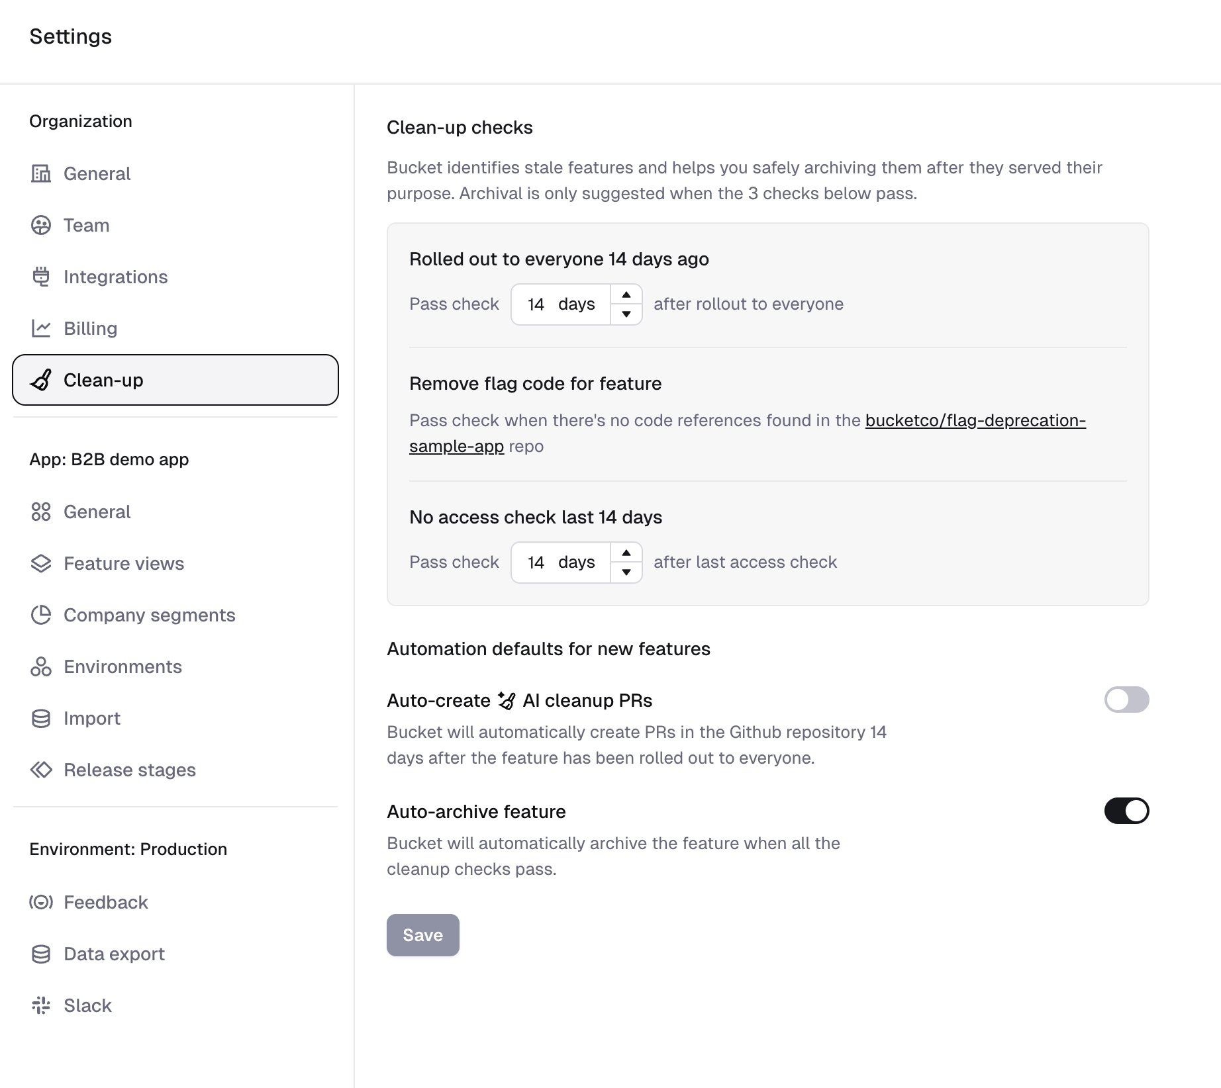
Task: Click the Release stages icon
Action: (x=41, y=770)
